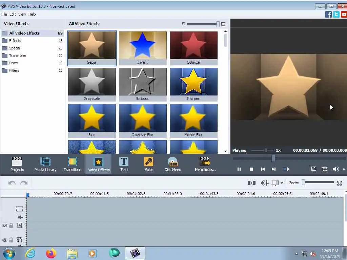Open the Facebook link icon

328,14
